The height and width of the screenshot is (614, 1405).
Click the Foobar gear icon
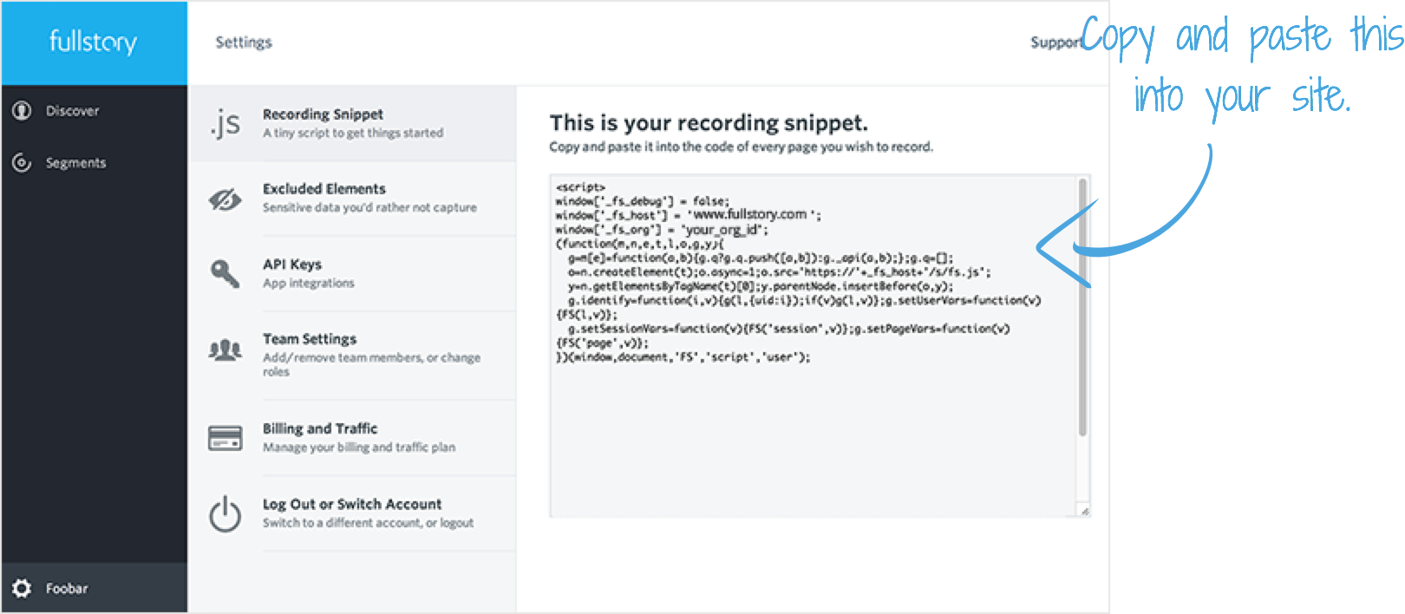(22, 588)
